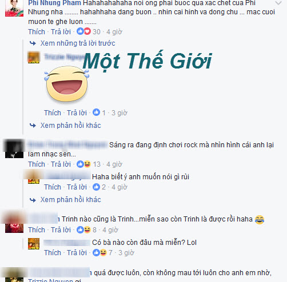
Task: Open the avatar beside 'Có bà nào còn đâu' reply
Action: 34,244
